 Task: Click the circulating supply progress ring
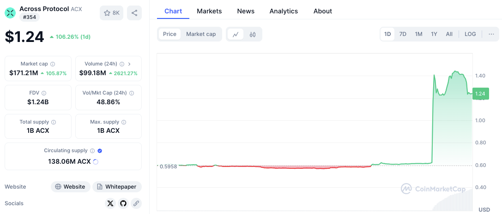(96, 162)
